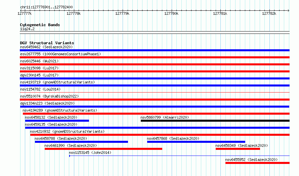Click the 127779k ruler tick label
Screen dimensions: 299x176
click(x=122, y=13)
